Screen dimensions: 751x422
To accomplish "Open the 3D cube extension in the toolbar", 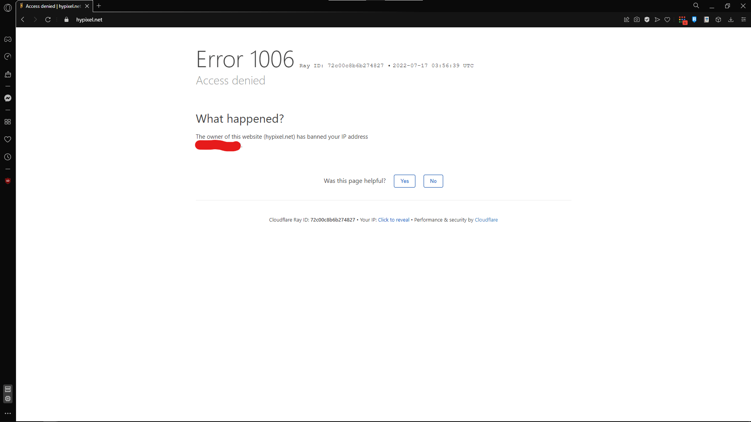I will tap(719, 20).
